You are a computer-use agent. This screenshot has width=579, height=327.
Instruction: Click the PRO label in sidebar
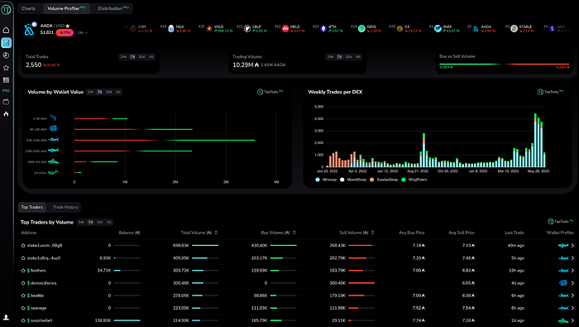click(6, 90)
